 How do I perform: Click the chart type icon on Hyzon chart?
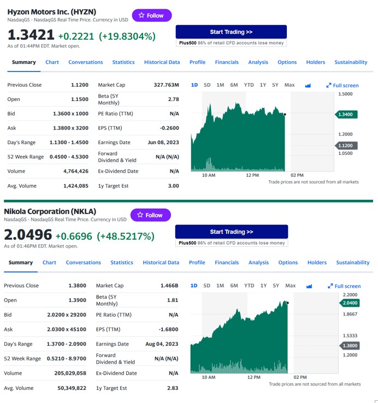(x=307, y=85)
